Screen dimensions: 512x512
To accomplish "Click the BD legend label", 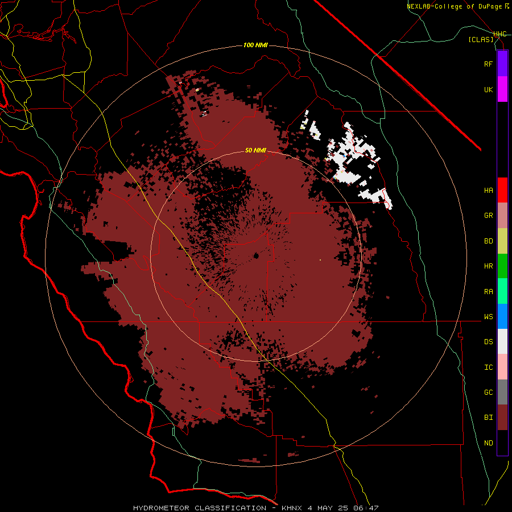I will (488, 241).
